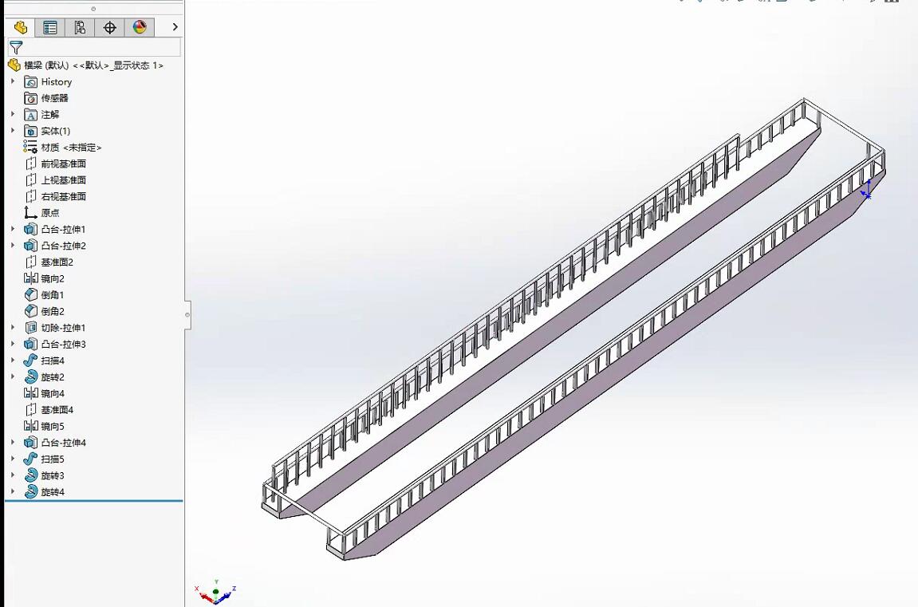Viewport: 918px width, 607px height.
Task: Select the 材质 <未指定> material icon
Action: 30,147
